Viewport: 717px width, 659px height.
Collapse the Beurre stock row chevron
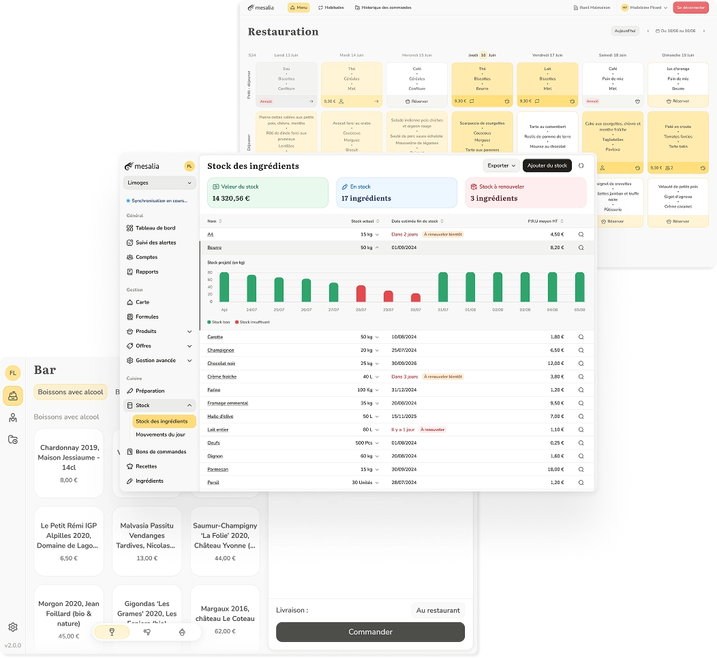click(x=377, y=248)
